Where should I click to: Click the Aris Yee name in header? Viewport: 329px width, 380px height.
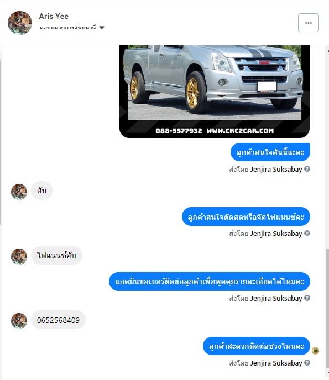(54, 16)
